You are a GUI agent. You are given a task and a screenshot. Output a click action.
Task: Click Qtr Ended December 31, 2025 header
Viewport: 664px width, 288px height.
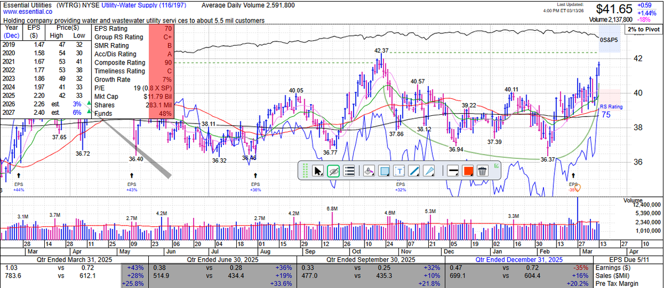tap(520, 259)
